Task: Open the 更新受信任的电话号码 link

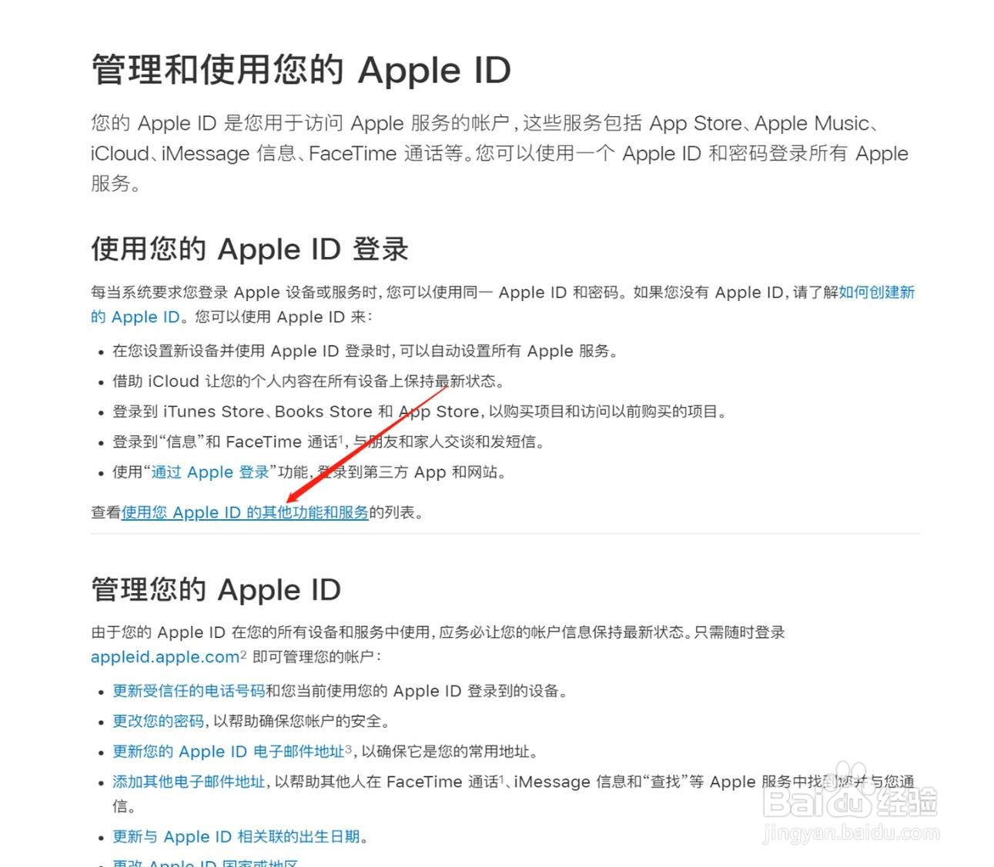Action: point(189,691)
